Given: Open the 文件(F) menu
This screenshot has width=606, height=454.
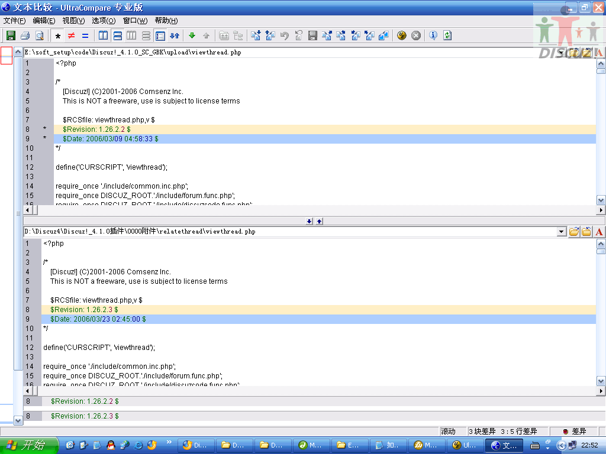Looking at the screenshot, I should 14,21.
